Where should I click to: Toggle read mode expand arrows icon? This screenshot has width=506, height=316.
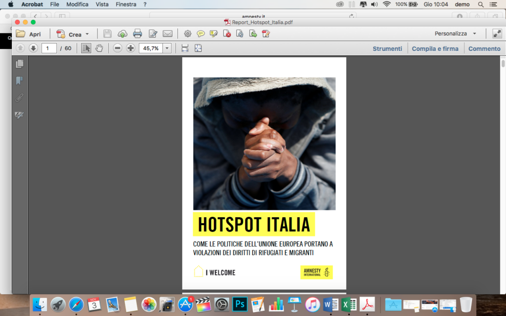[497, 34]
